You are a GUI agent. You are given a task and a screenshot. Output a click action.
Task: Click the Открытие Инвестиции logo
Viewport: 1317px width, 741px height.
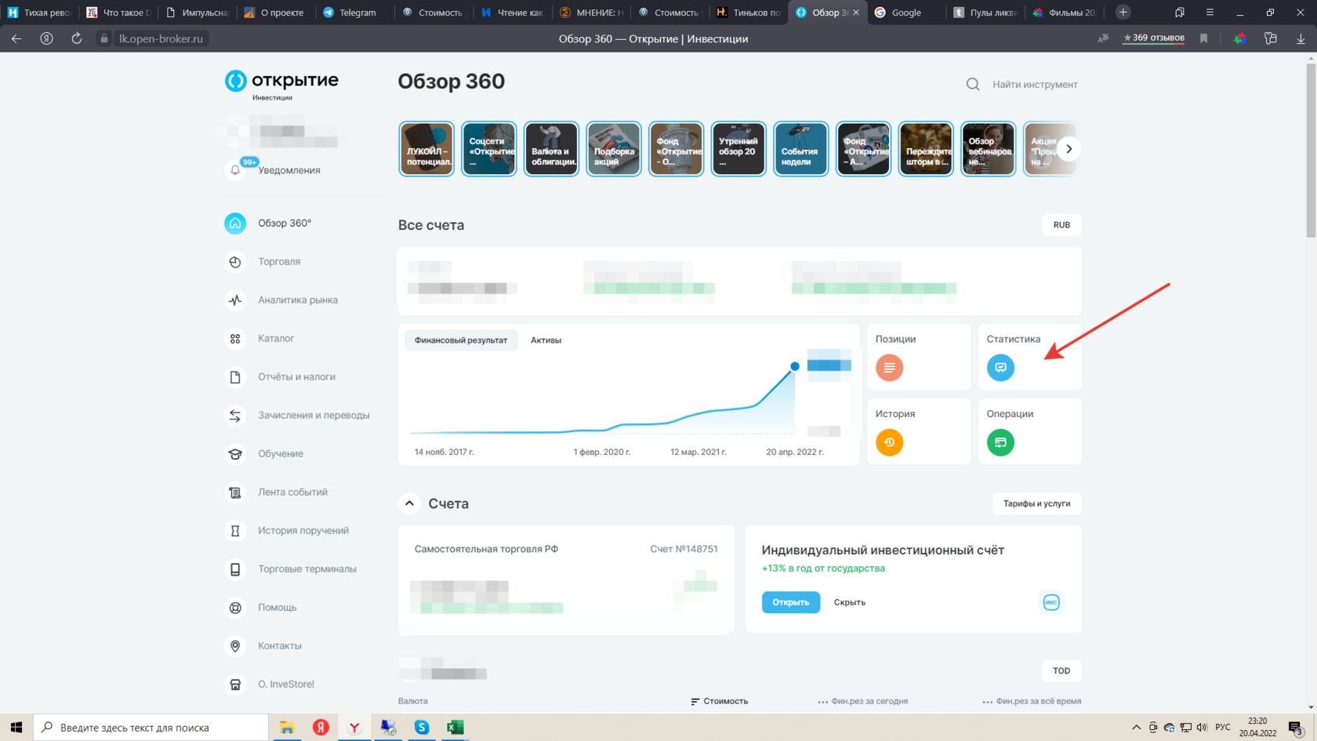tap(281, 85)
